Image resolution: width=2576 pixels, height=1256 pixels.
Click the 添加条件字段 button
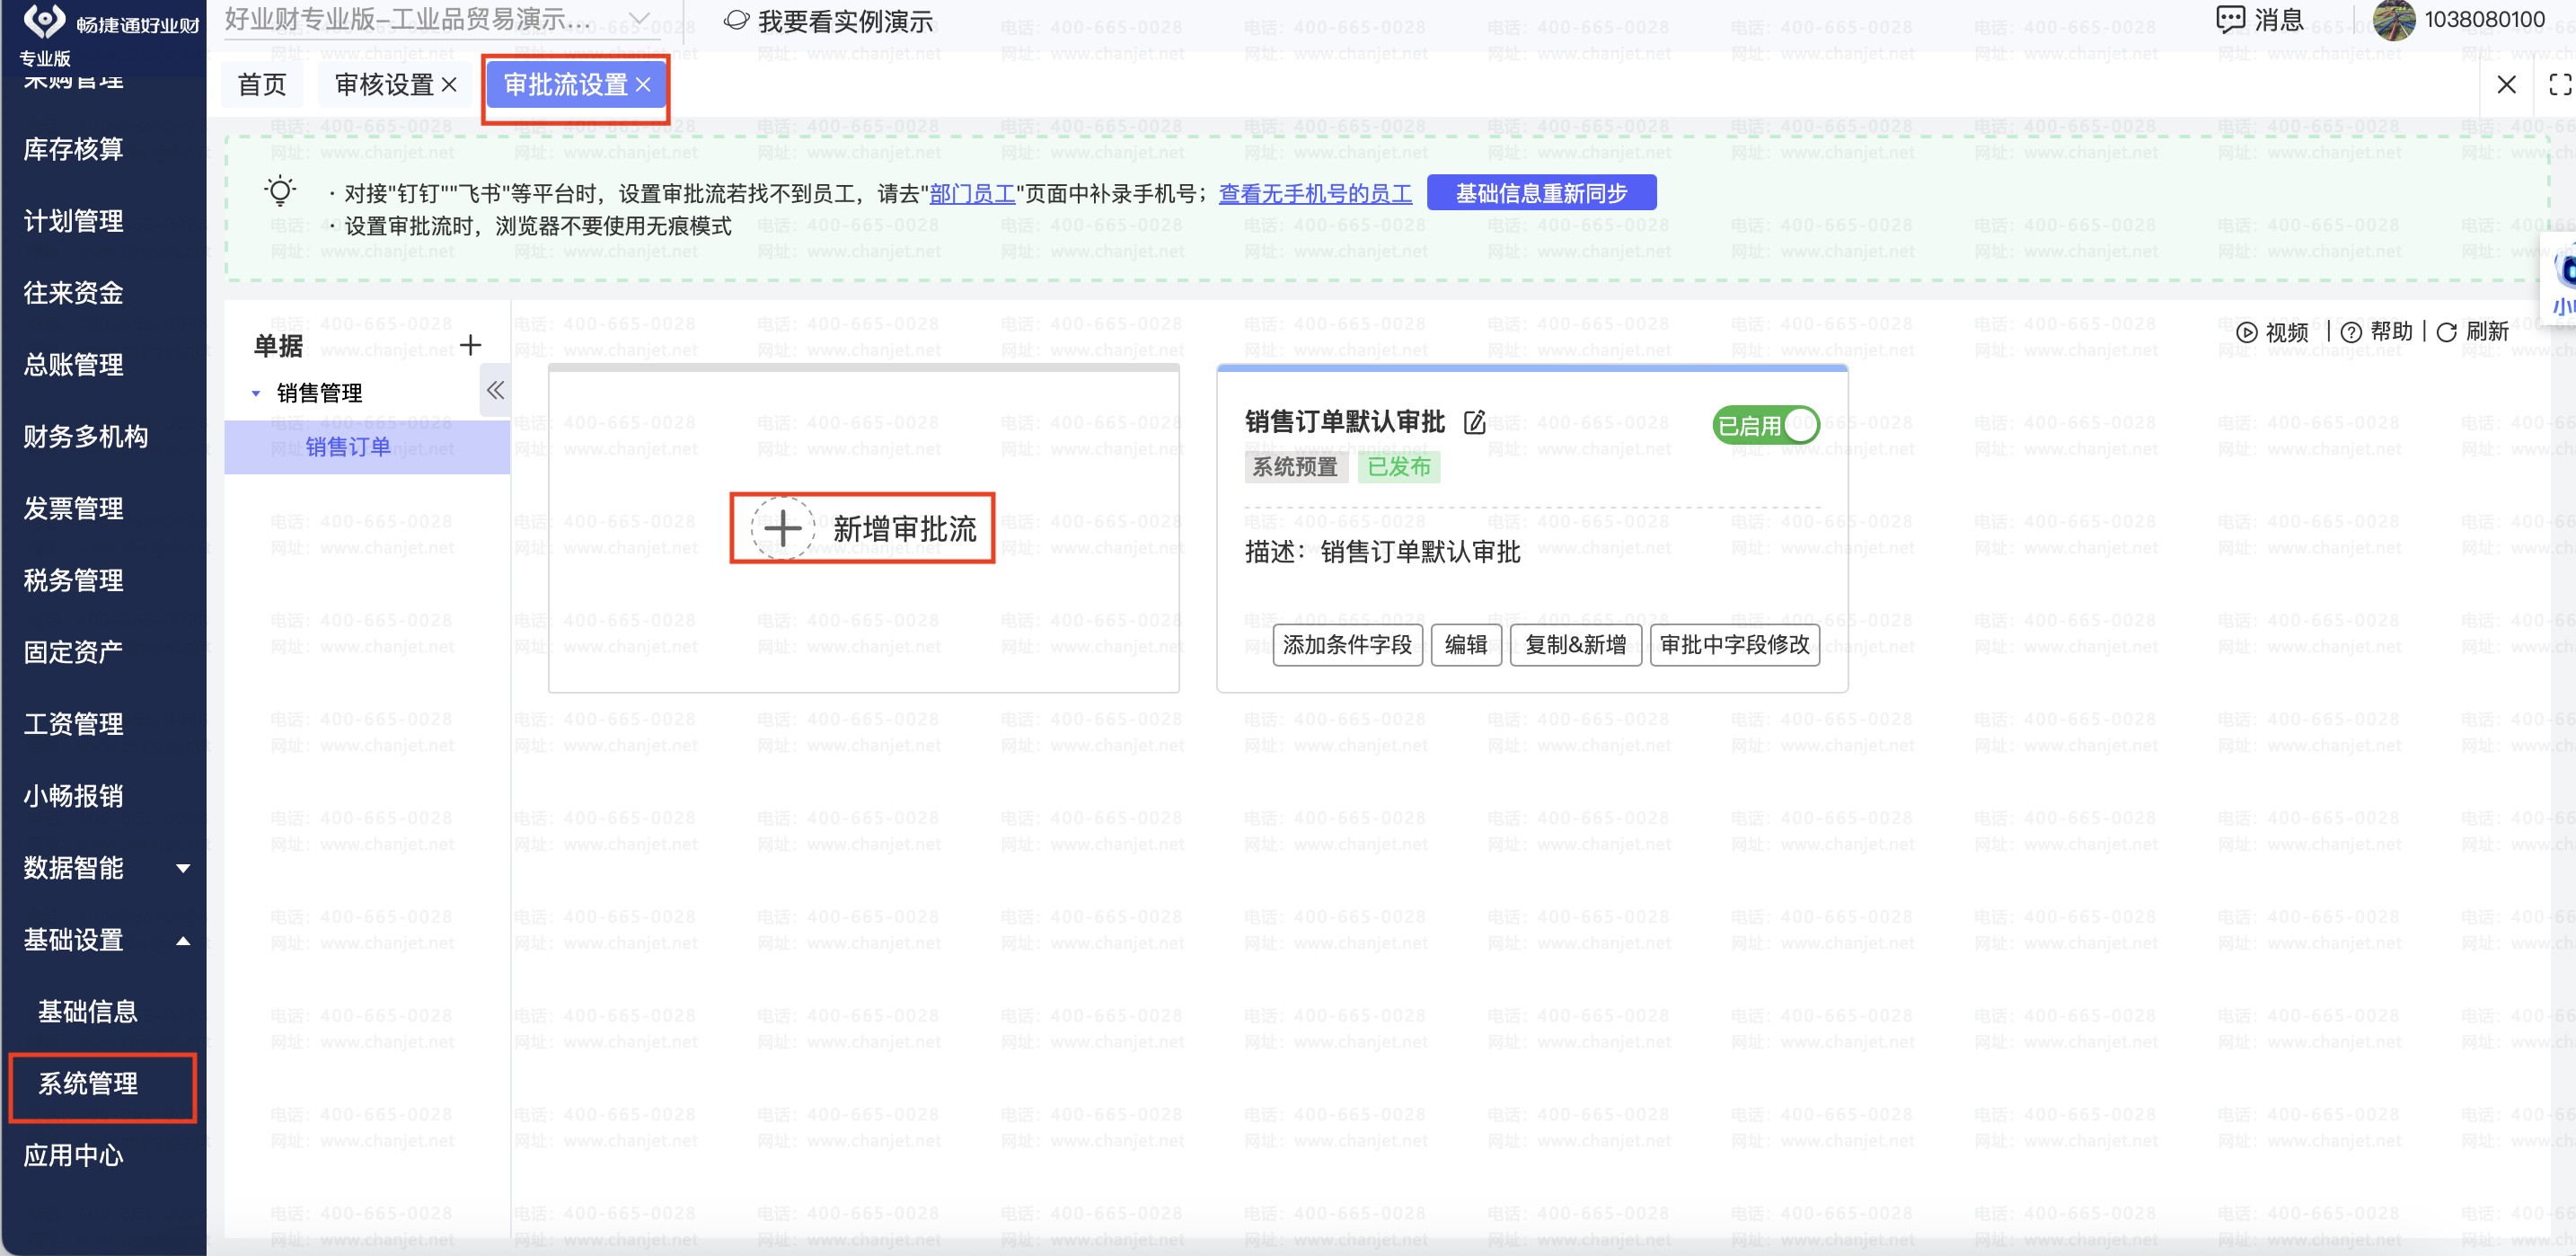[x=1346, y=645]
